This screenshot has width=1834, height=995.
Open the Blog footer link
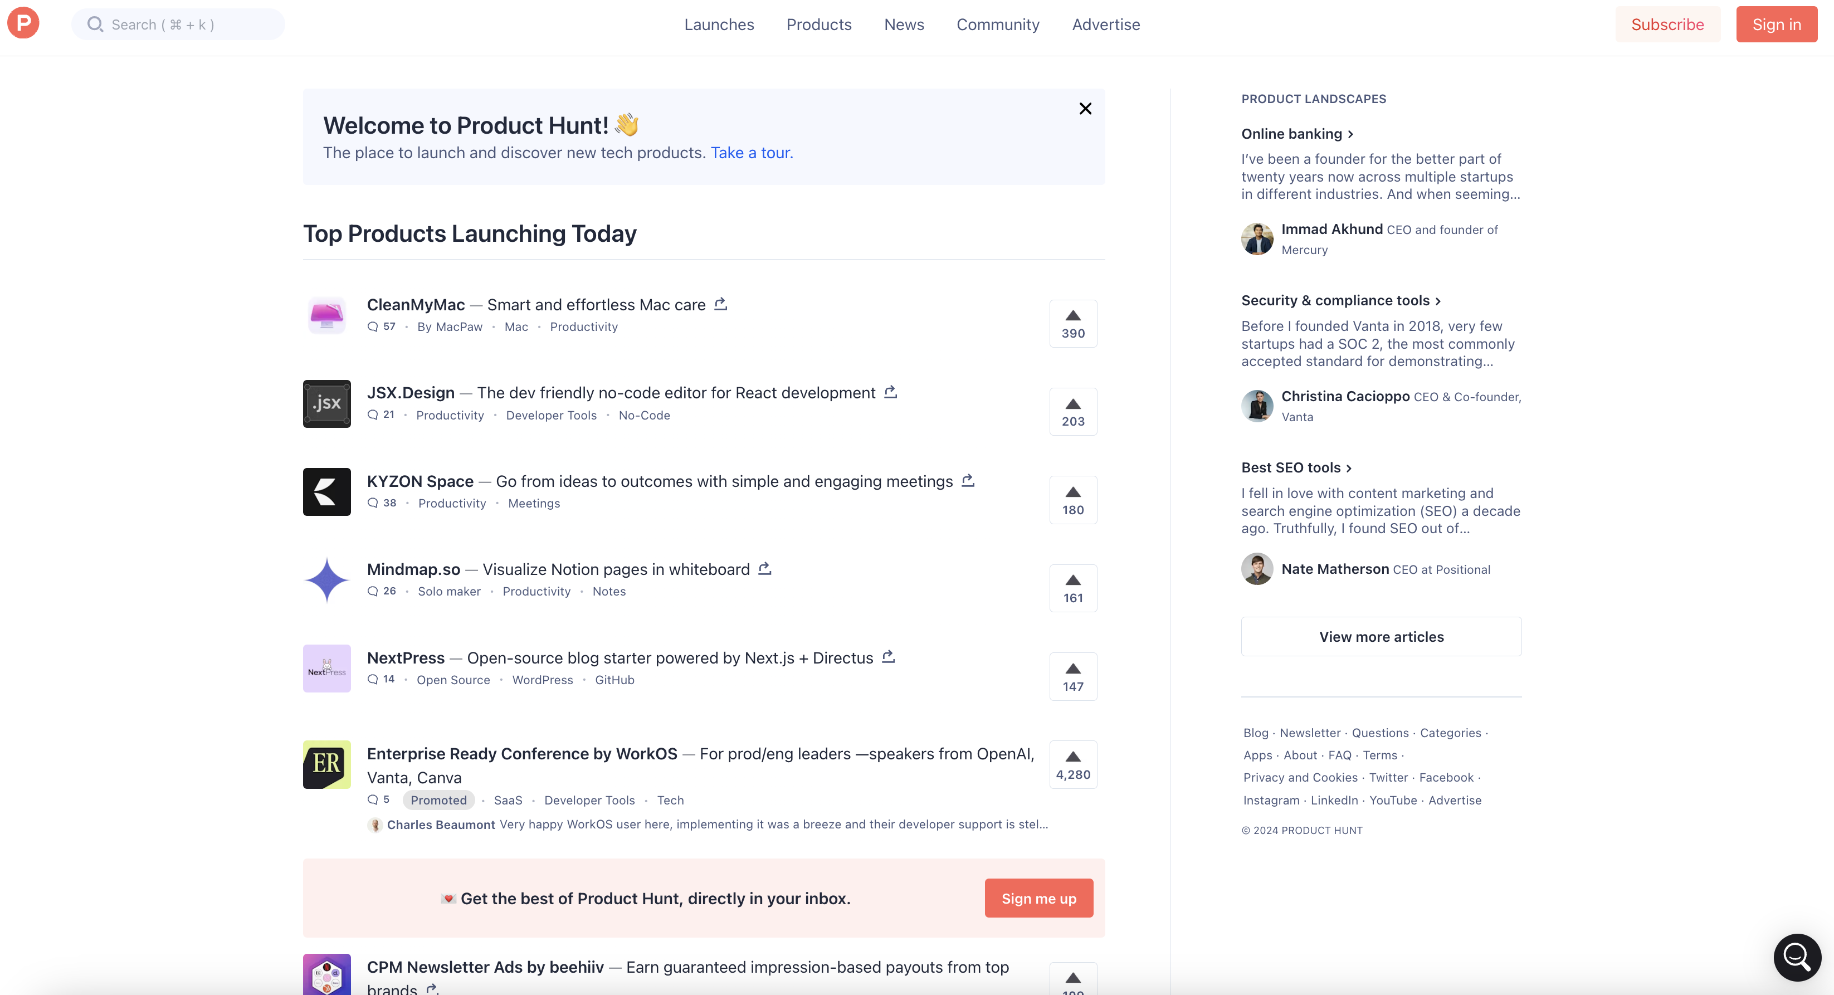1256,733
